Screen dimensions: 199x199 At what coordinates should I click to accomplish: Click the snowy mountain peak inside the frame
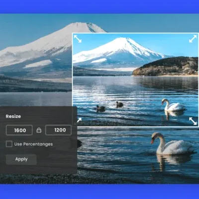coord(123,40)
